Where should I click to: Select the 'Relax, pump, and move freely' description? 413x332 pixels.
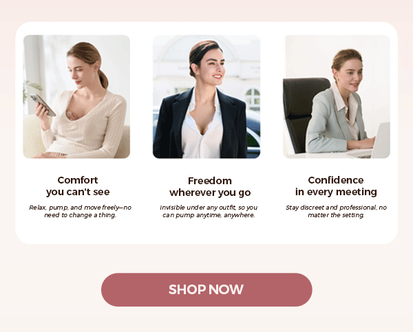pyautogui.click(x=81, y=211)
